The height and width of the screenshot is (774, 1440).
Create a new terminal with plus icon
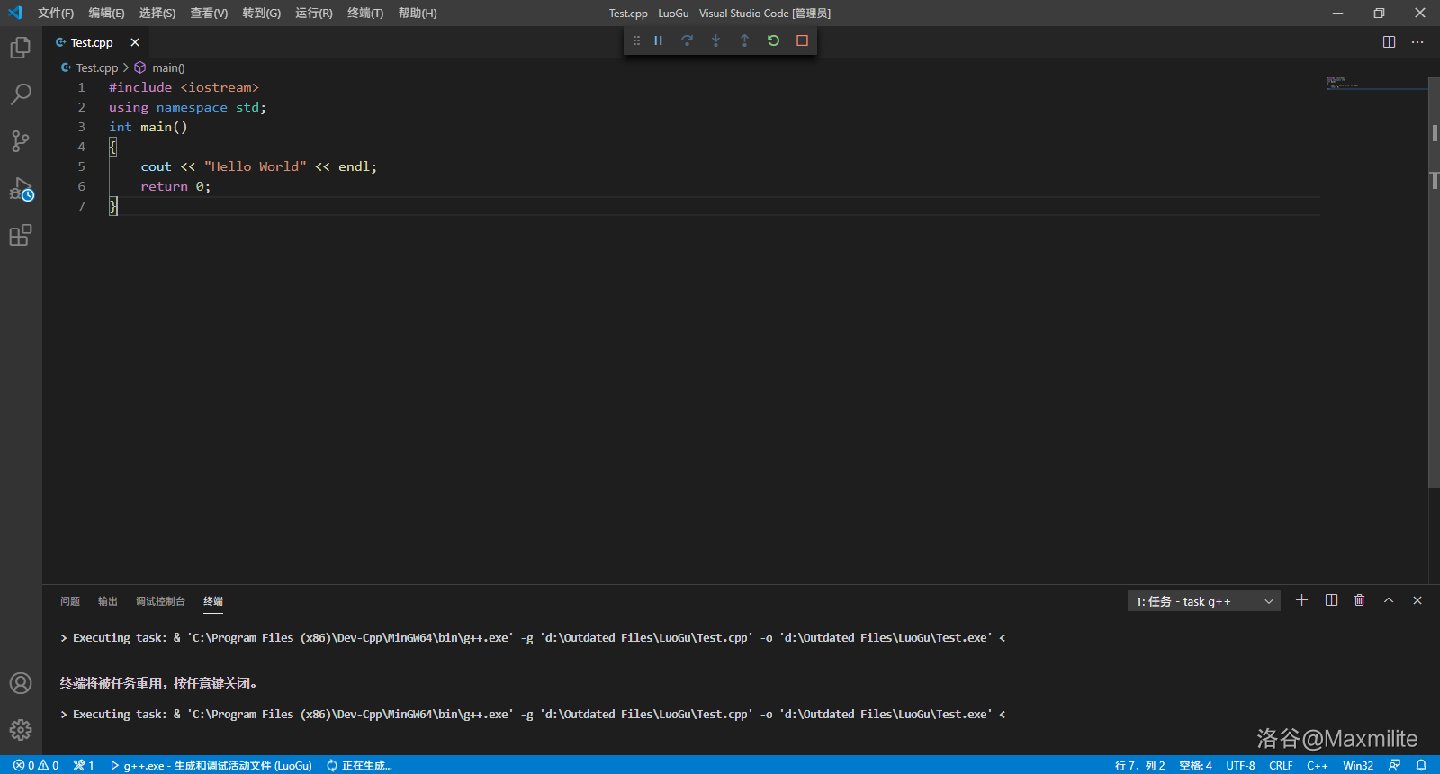coord(1301,600)
